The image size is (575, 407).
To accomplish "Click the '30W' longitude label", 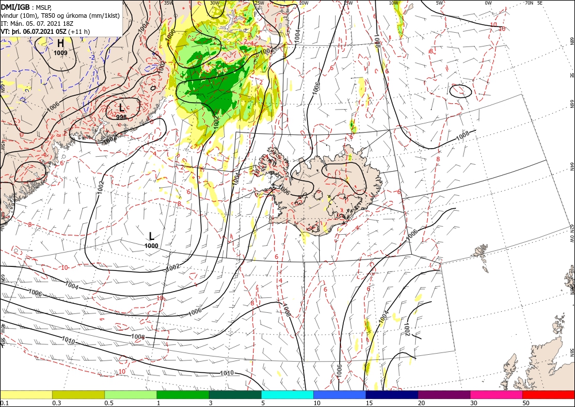I will tap(215, 3).
